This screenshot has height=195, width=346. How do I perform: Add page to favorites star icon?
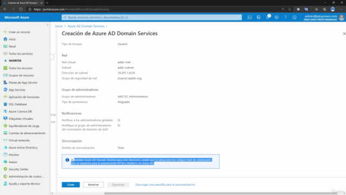pos(290,9)
